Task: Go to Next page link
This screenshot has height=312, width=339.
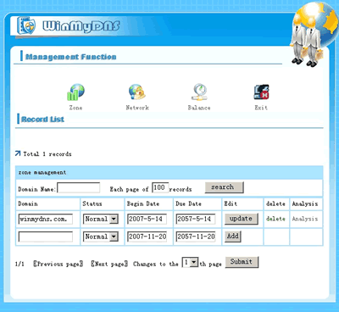Action: (x=109, y=264)
